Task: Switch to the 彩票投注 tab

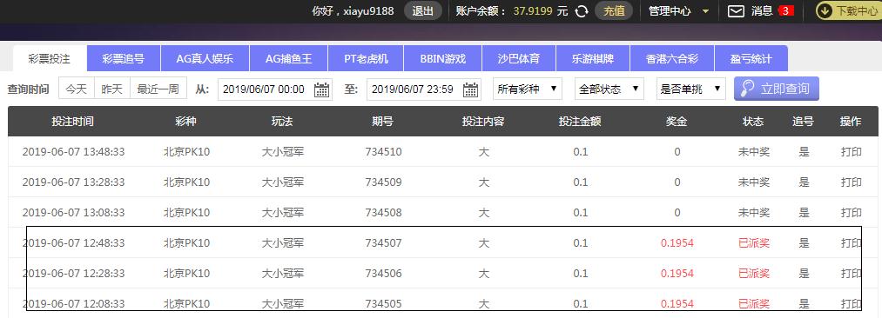Action: point(50,58)
